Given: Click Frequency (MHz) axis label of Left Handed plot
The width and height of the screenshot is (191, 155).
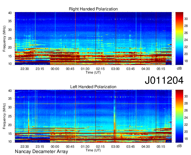Looking at the screenshot, I should coord(4,116).
